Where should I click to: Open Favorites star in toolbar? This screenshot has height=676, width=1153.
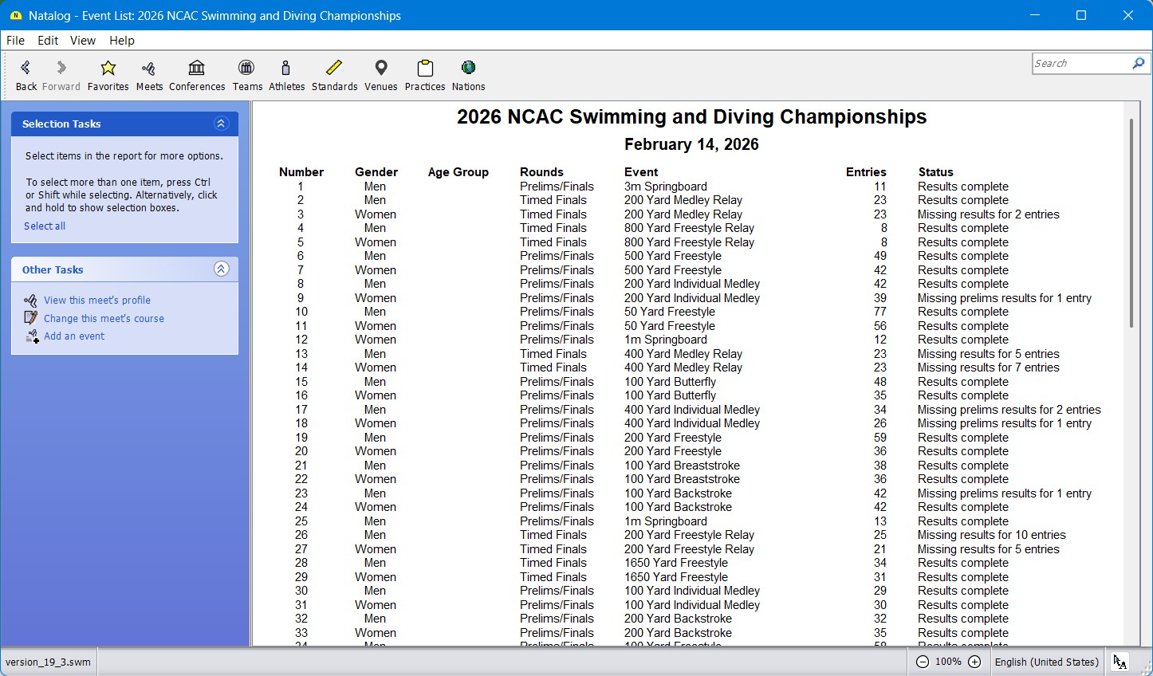(108, 69)
